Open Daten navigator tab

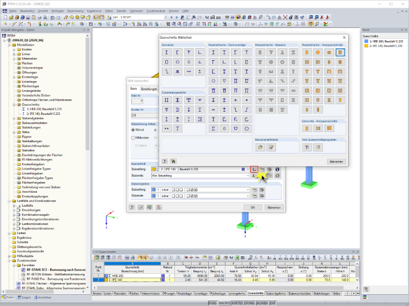pyautogui.click(x=9, y=297)
